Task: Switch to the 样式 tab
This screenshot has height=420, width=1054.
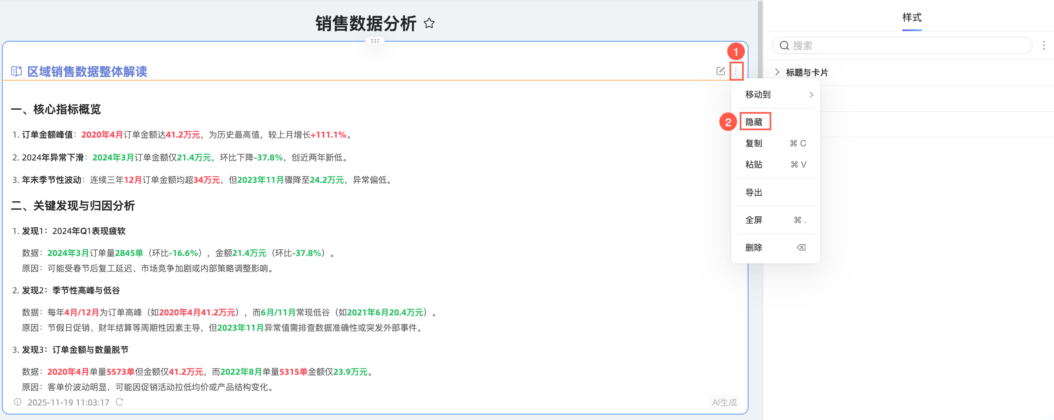Action: pos(912,18)
